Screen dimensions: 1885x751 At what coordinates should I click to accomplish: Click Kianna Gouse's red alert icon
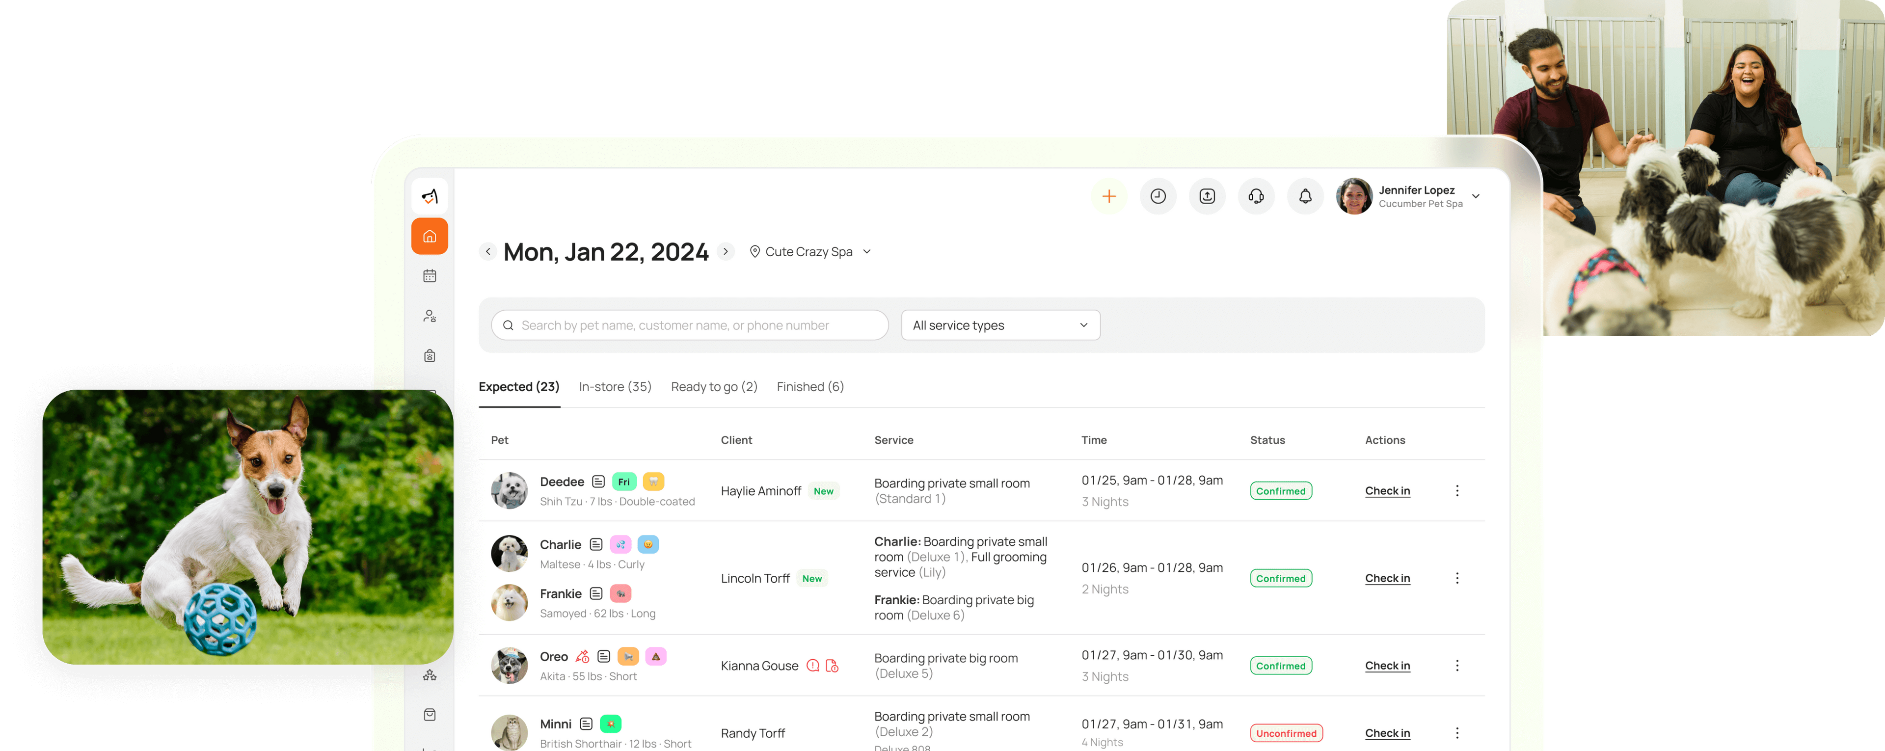tap(812, 666)
